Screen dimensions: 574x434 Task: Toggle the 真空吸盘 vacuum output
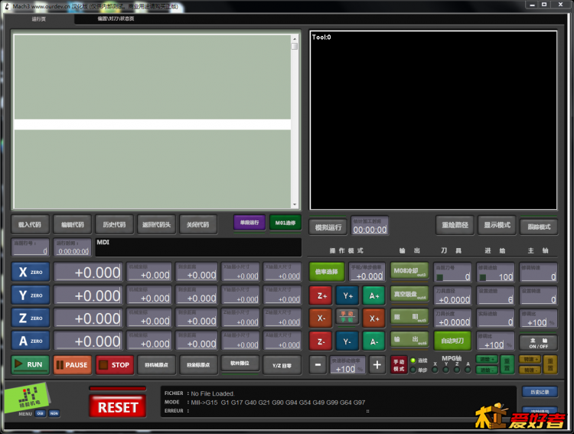(x=409, y=294)
